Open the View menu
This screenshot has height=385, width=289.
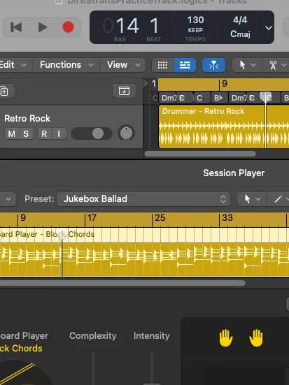[x=123, y=65]
